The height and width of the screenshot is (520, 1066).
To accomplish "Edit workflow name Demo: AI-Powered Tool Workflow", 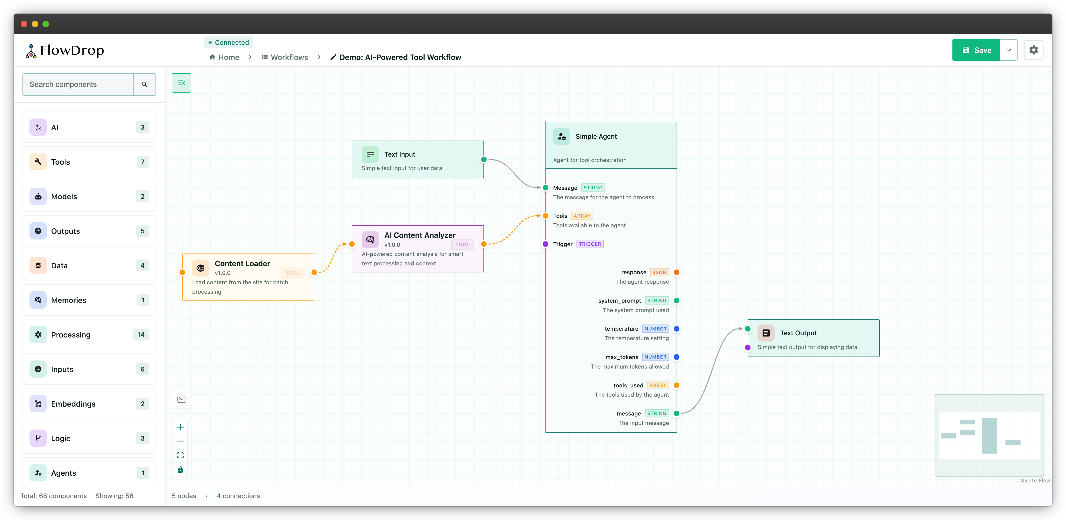I will [396, 57].
